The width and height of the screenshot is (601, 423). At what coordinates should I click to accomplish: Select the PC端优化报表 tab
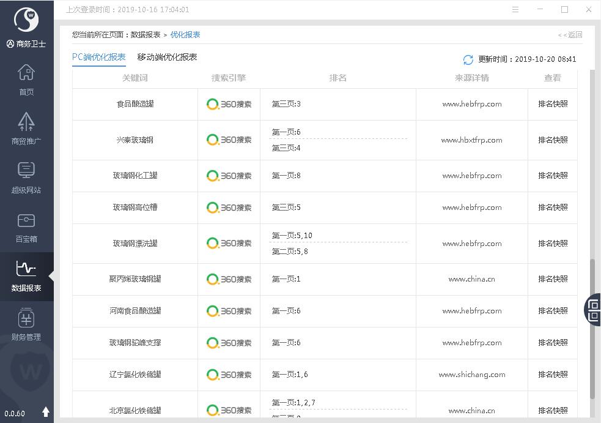(98, 57)
